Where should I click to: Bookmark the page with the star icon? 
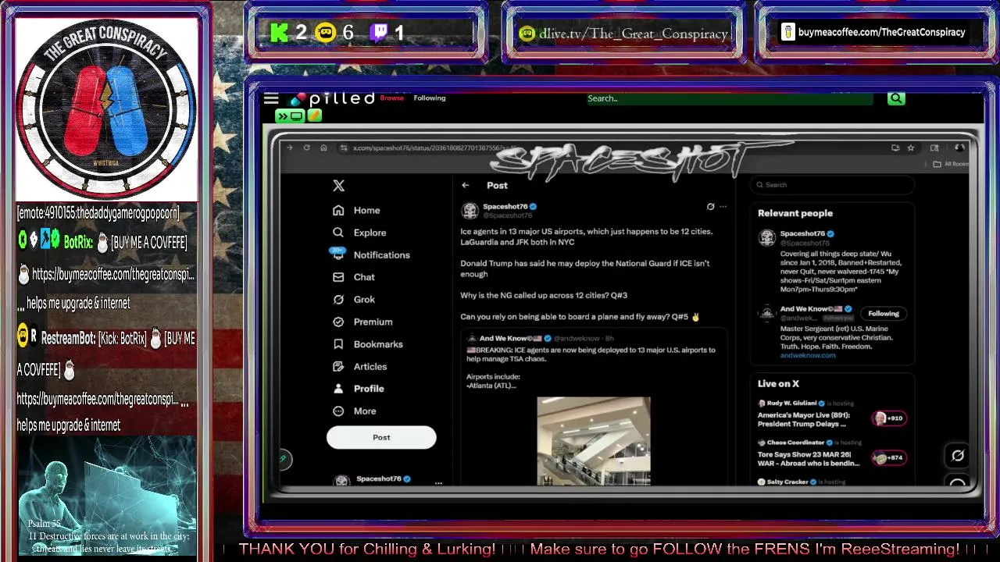[911, 148]
